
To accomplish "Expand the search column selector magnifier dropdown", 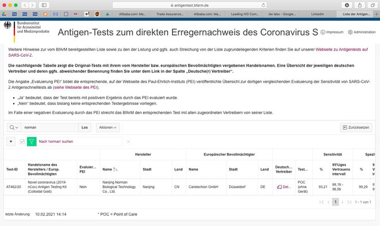I will point(14,127).
